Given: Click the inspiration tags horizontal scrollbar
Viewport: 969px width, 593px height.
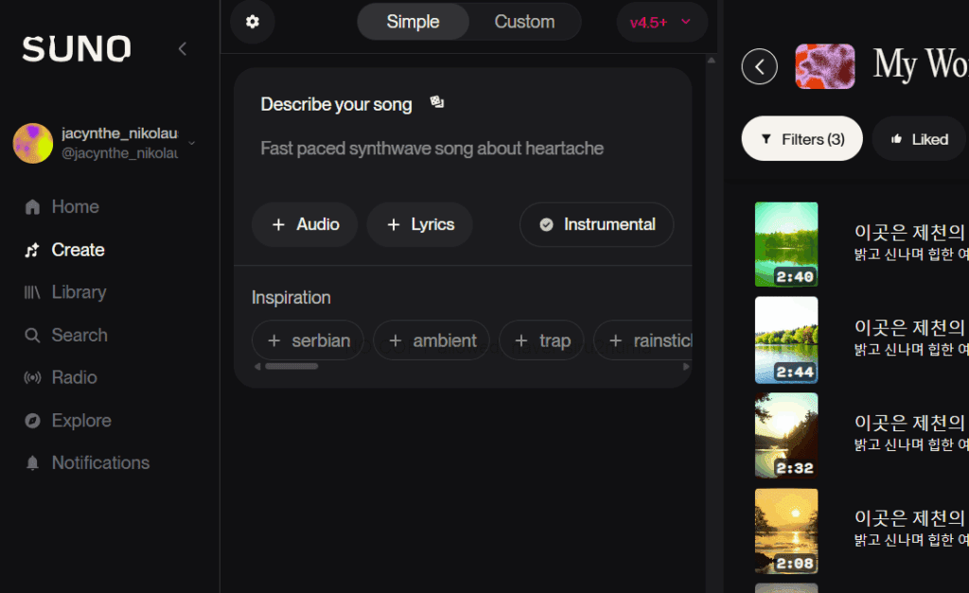Looking at the screenshot, I should click(x=291, y=366).
